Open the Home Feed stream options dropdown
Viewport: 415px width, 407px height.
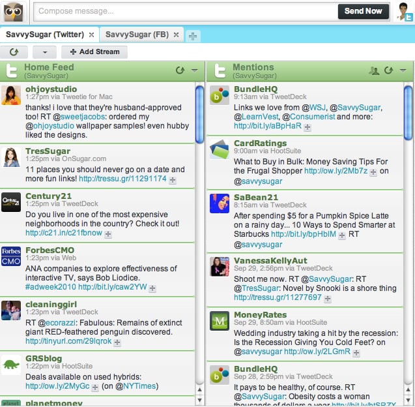(195, 70)
